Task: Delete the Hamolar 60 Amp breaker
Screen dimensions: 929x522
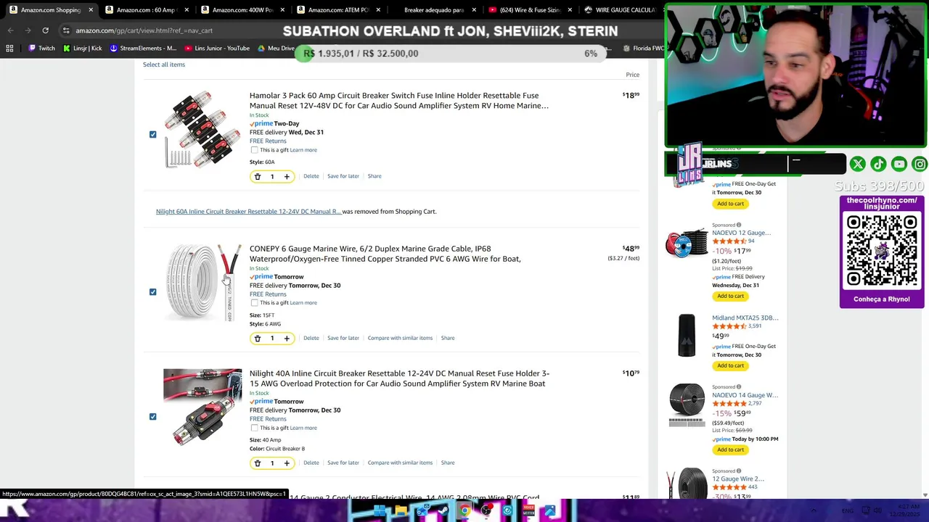Action: [x=311, y=176]
